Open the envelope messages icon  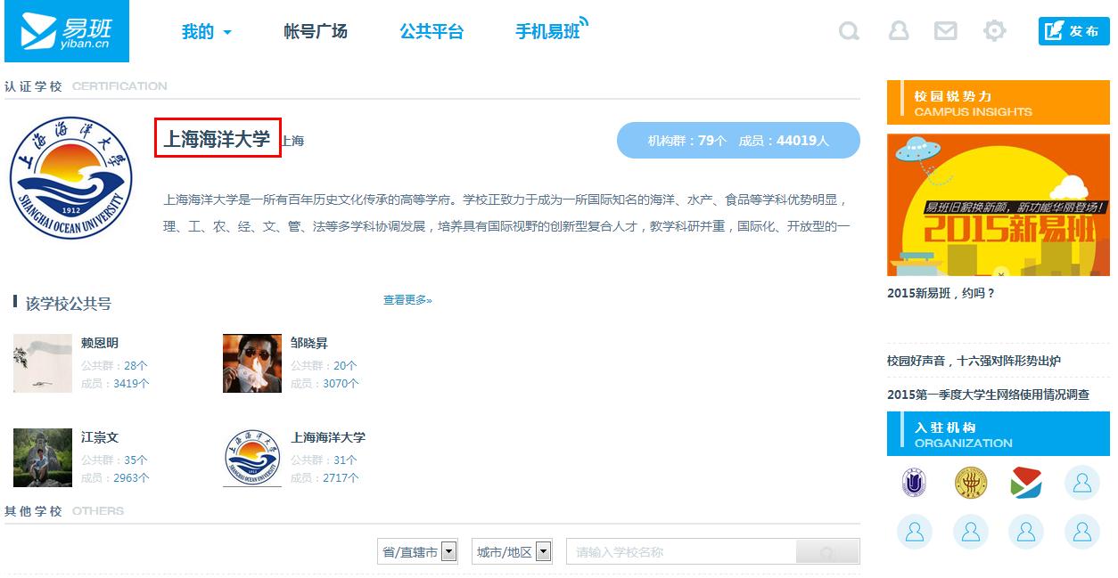coord(945,31)
